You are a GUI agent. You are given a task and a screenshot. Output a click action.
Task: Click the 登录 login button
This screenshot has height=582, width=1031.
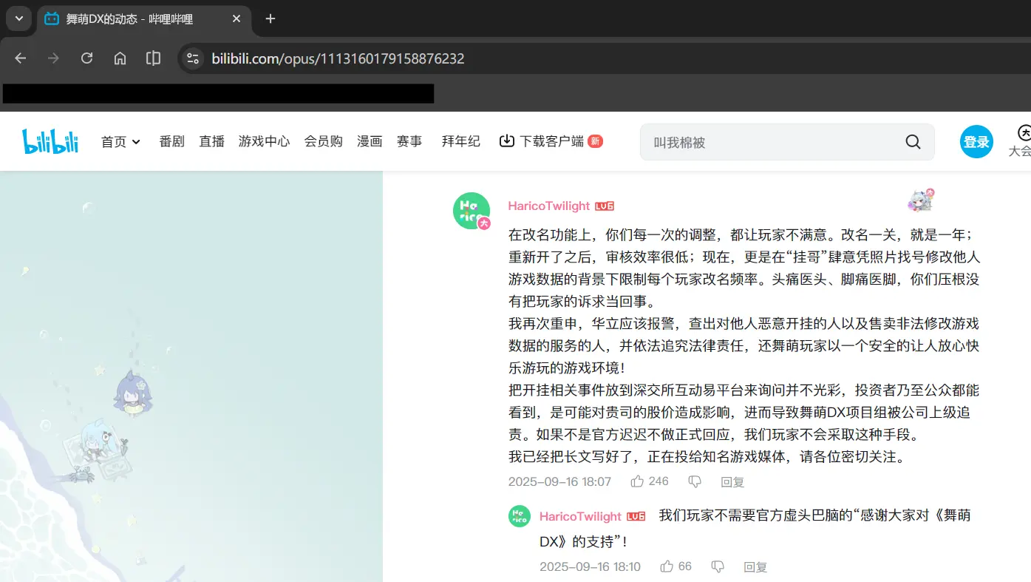tap(976, 141)
